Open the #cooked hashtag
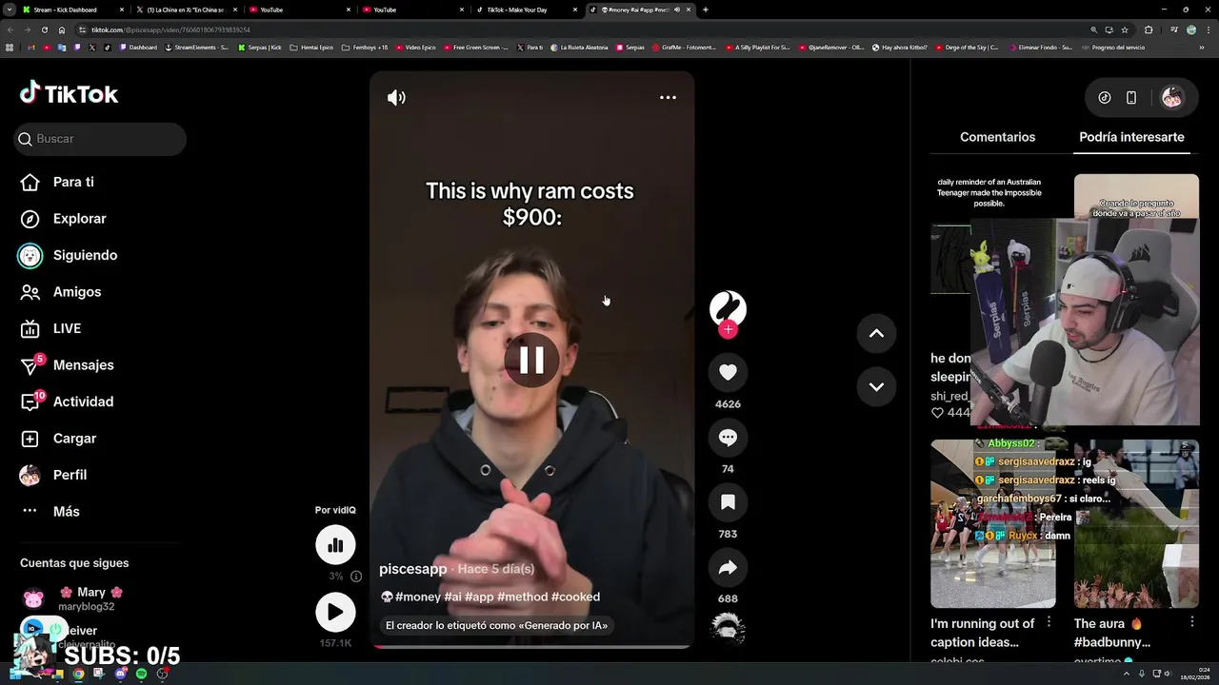 click(575, 597)
